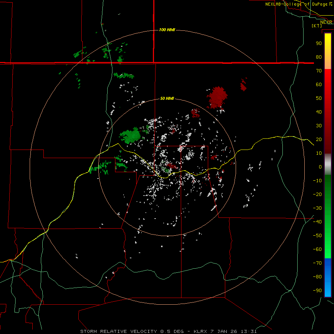Click the -10 value on the velocity scale
This screenshot has width=334, height=334.
(x=317, y=181)
